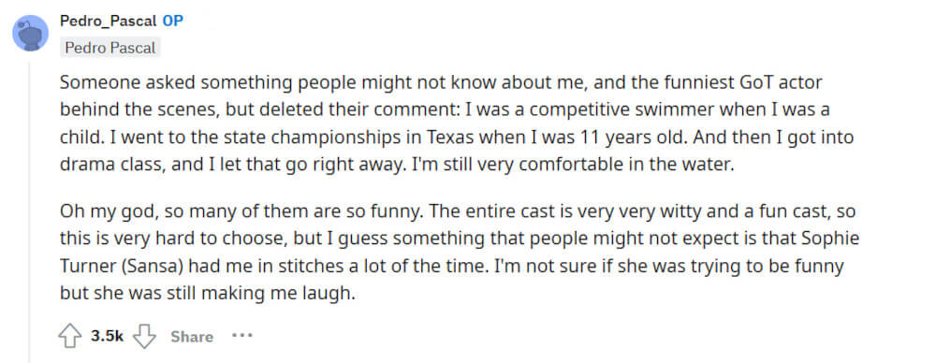Screen dimensions: 936x363
Task: Select the gray Pedro Pascal user flair
Action: point(110,48)
